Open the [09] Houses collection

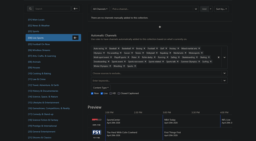pyautogui.click(x=34, y=68)
